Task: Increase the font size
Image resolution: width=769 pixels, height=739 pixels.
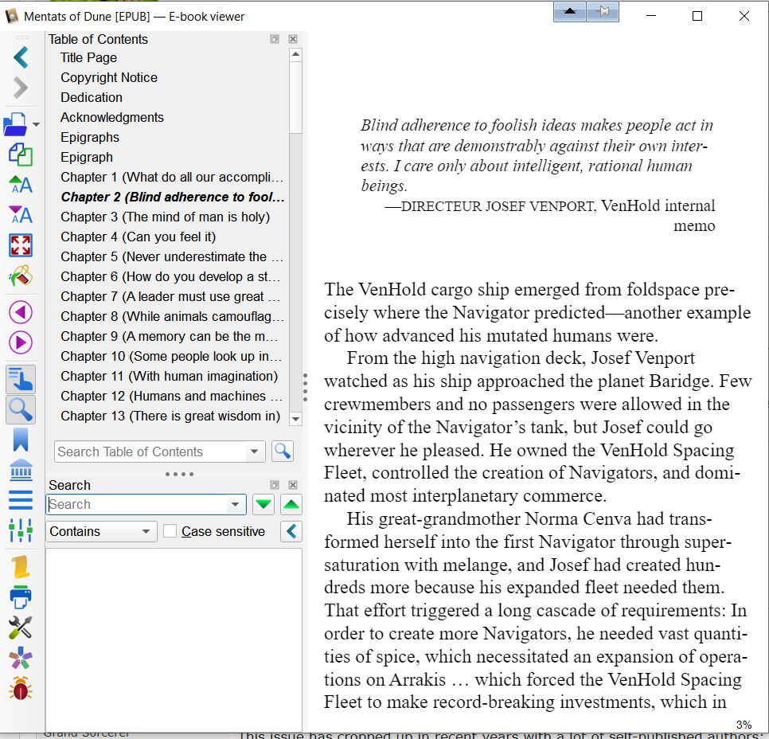Action: pos(21,185)
